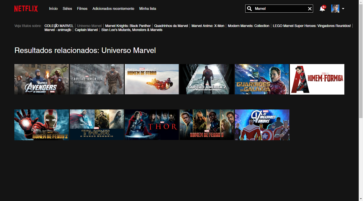
Task: Open the Avengers Os Vingadores title
Action: (42, 79)
